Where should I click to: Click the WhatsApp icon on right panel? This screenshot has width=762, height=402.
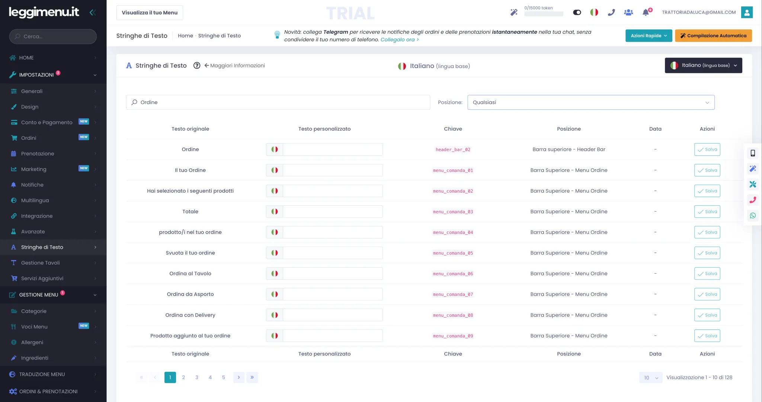(753, 216)
